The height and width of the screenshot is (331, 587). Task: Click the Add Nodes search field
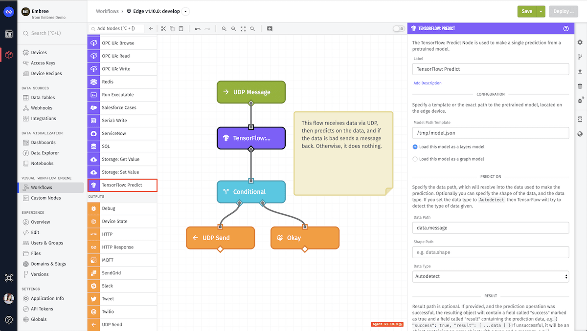116,29
